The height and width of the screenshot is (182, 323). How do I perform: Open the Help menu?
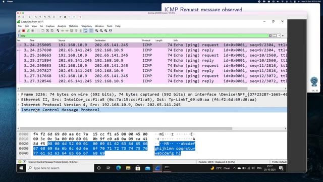pos(118,26)
